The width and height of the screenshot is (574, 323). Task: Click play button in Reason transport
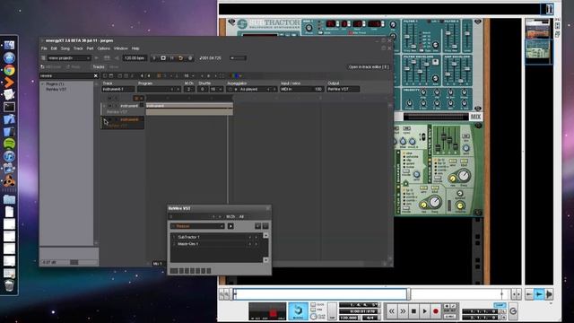(x=424, y=311)
